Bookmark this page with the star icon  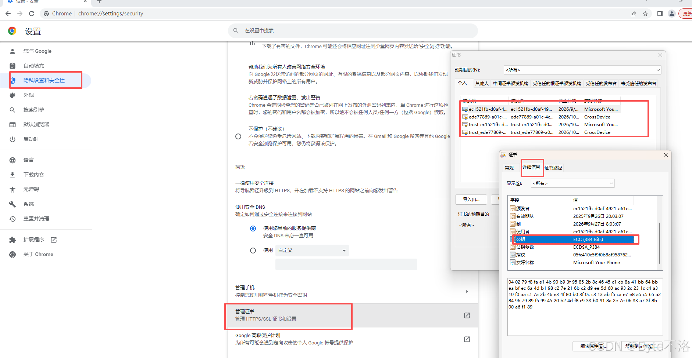(645, 14)
